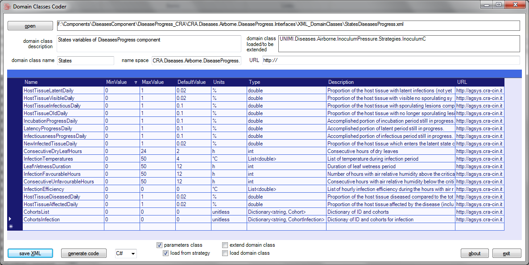529x265 pixels.
Task: Click the Description column header
Action: tap(391, 82)
